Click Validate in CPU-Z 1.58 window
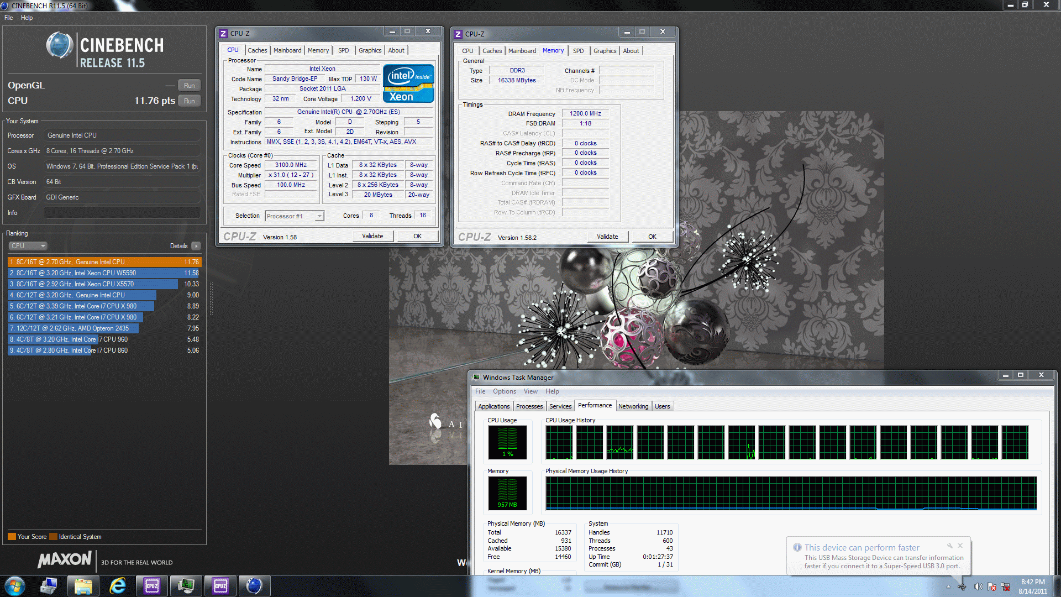 (372, 236)
